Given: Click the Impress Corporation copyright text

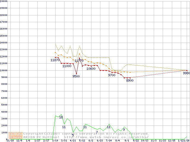Looking at the screenshot, I should coord(86,133).
